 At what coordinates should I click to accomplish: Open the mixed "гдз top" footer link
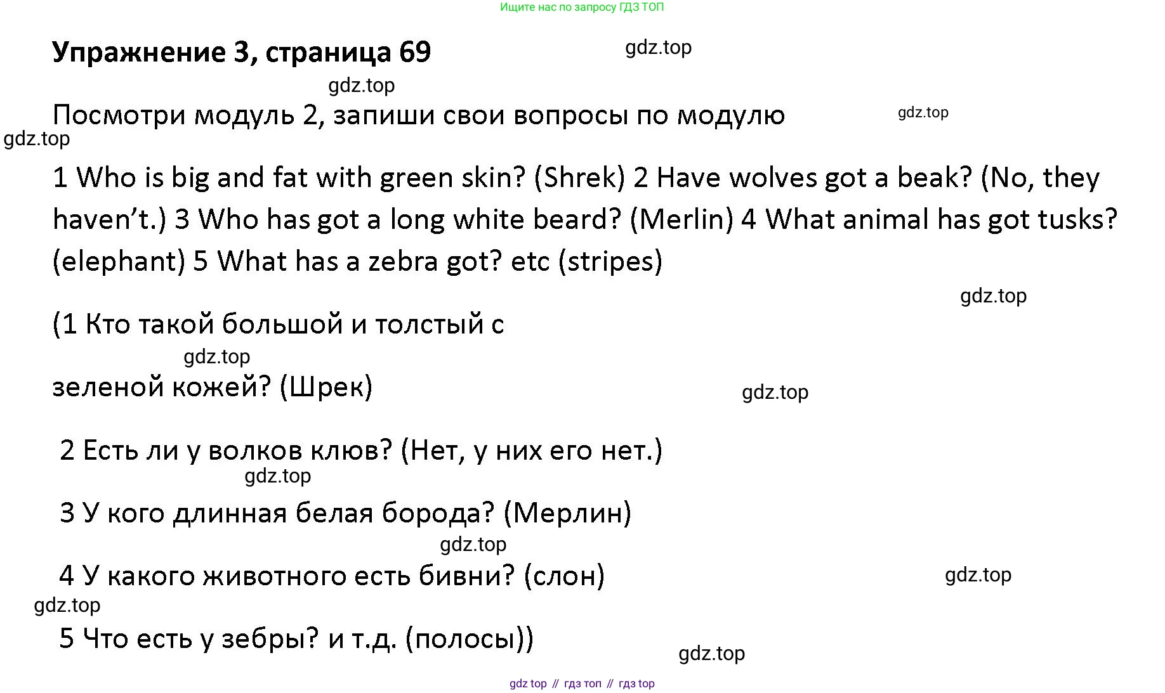[636, 683]
